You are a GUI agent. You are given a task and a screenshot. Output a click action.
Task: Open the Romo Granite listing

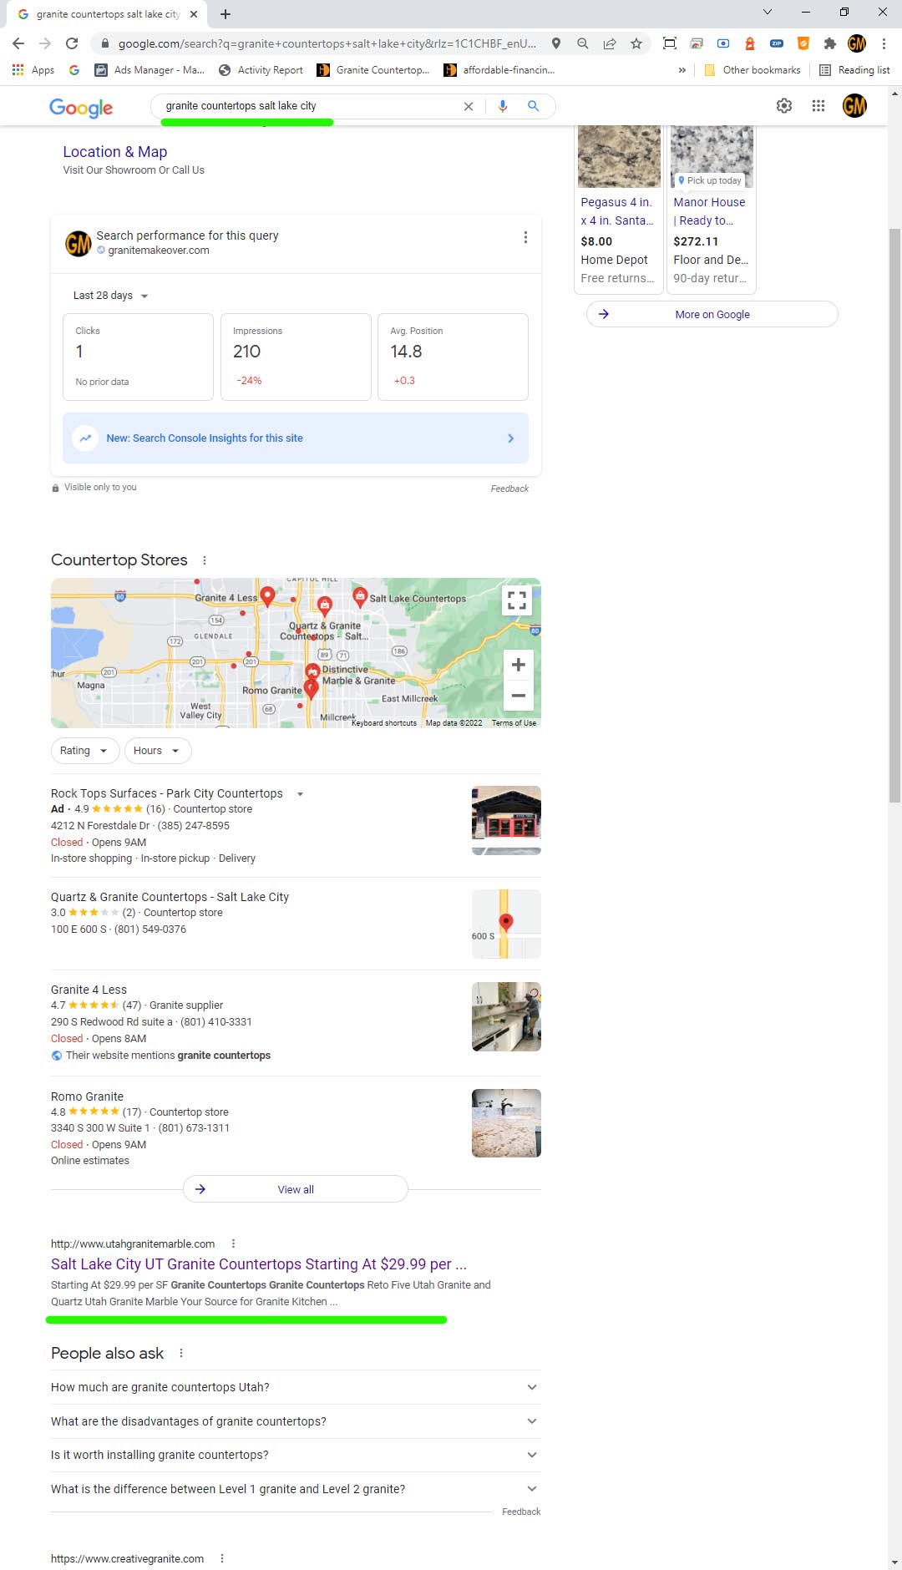click(x=87, y=1096)
